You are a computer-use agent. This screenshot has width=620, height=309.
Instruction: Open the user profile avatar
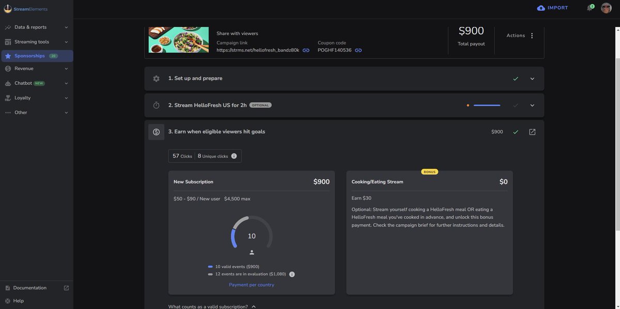[606, 8]
